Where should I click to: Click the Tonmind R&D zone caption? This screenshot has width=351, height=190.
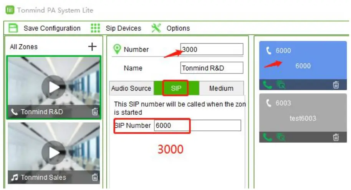[x=42, y=112]
